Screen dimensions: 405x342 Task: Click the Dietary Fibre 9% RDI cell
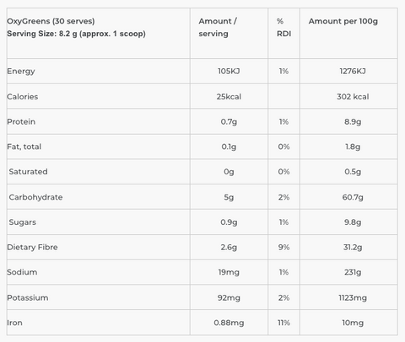tap(283, 247)
